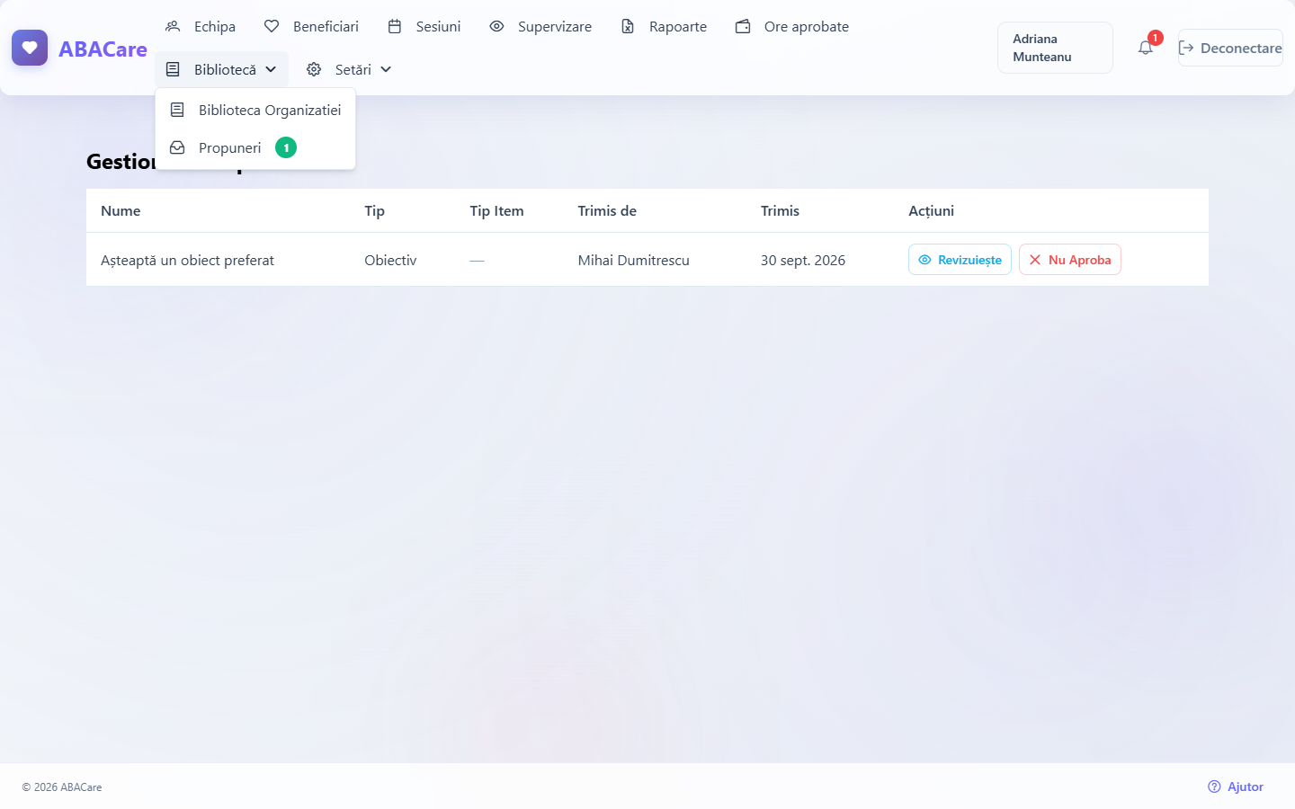Click the Echipa people icon
This screenshot has height=809, width=1295.
173,26
